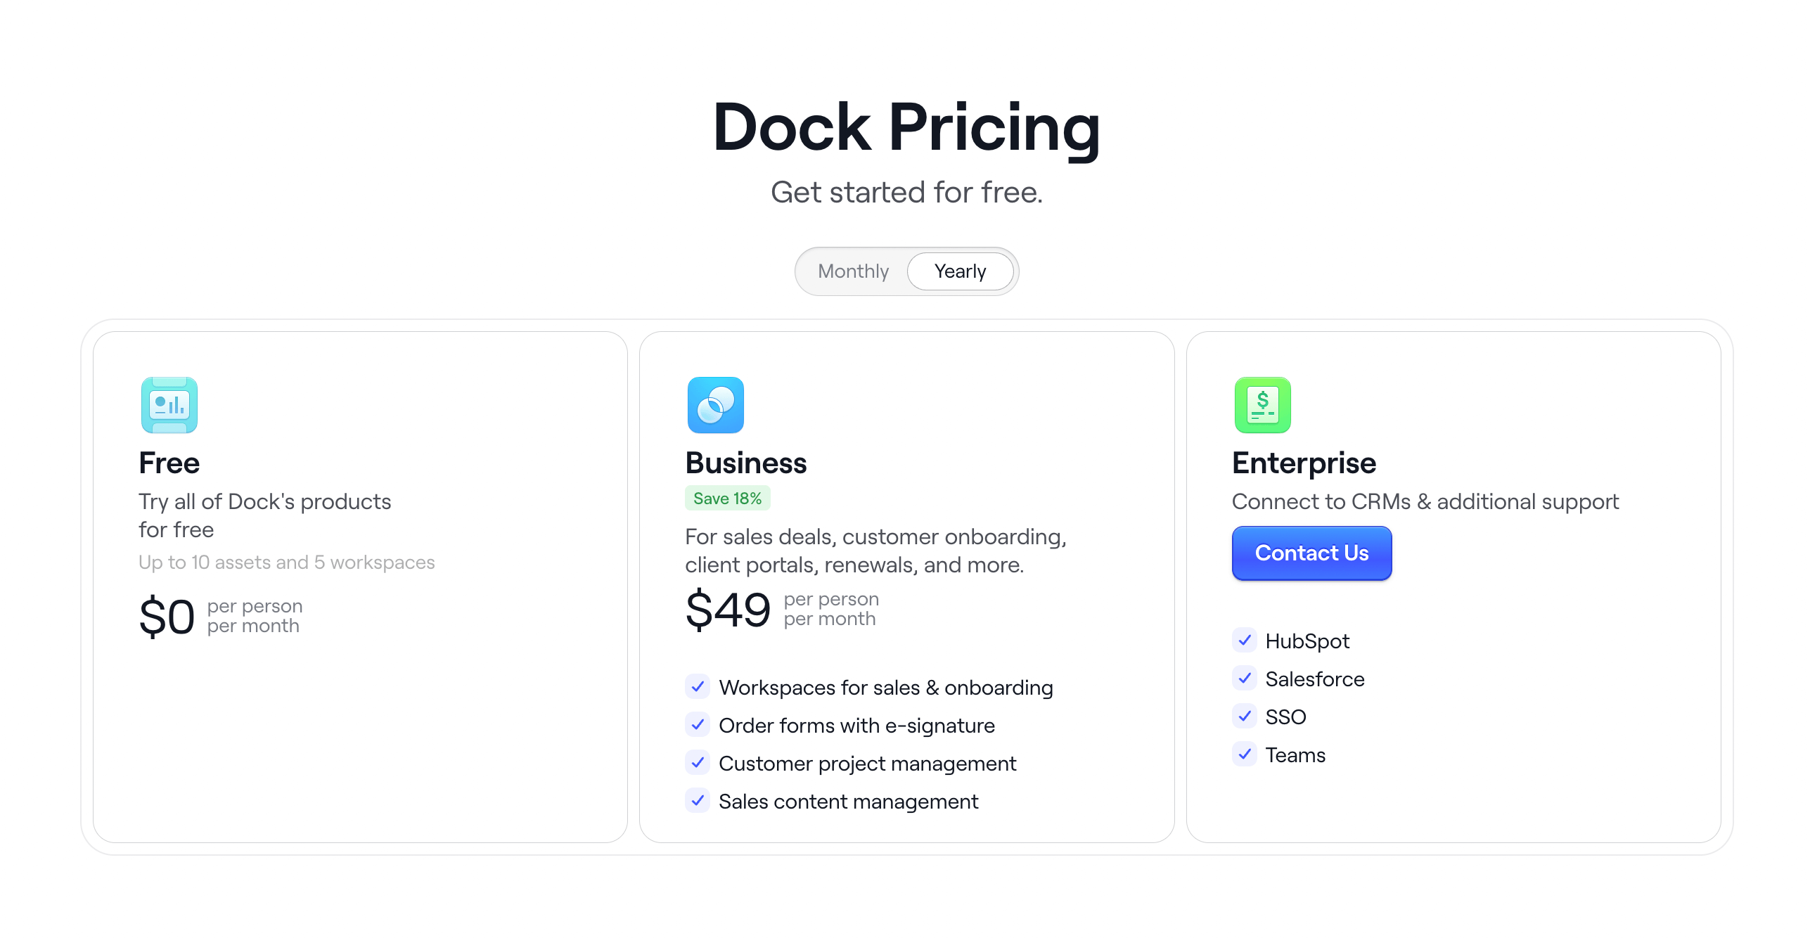Click the checkmark beside HubSpot
1810x938 pixels.
click(1245, 641)
